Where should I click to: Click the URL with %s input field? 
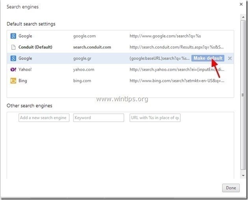coord(155,118)
